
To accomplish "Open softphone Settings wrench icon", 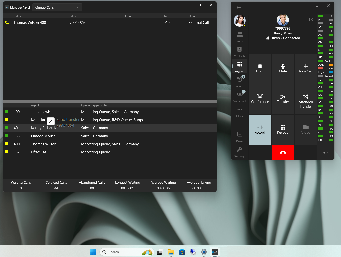I will point(239,152).
